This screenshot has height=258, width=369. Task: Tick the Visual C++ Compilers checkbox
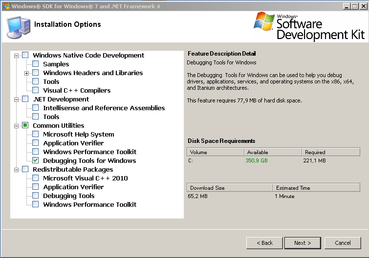click(x=36, y=91)
